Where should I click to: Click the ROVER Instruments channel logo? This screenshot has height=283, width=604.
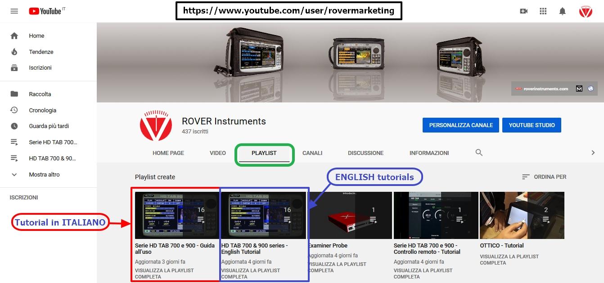[156, 125]
